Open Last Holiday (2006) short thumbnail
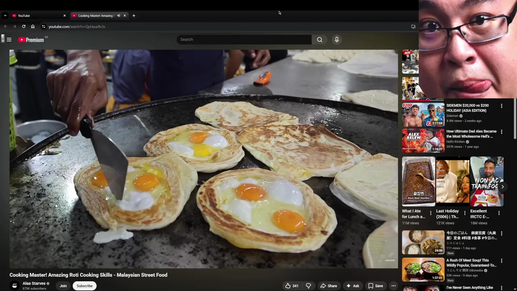517x291 pixels. coord(452,181)
